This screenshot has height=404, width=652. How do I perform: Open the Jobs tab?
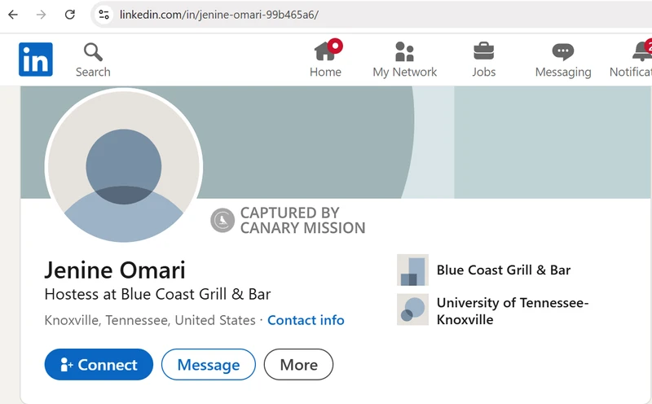tap(483, 59)
